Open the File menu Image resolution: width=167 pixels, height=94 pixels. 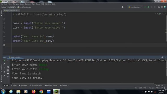pyautogui.click(x=2, y=4)
